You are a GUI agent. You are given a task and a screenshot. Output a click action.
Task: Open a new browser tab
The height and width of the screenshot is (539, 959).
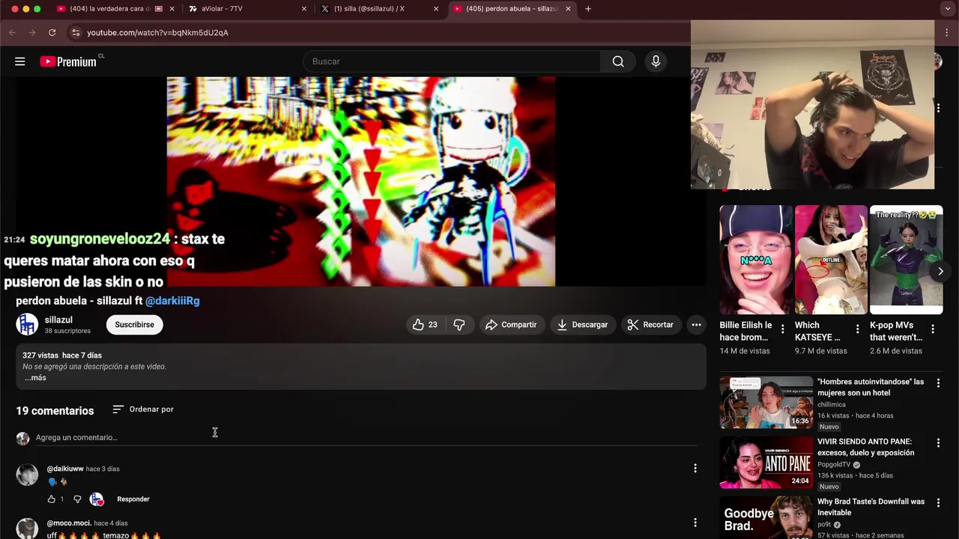click(588, 9)
